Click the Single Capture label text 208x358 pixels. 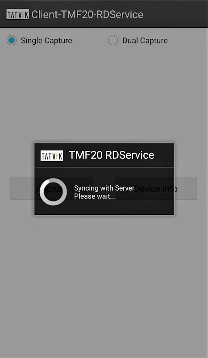coord(46,40)
